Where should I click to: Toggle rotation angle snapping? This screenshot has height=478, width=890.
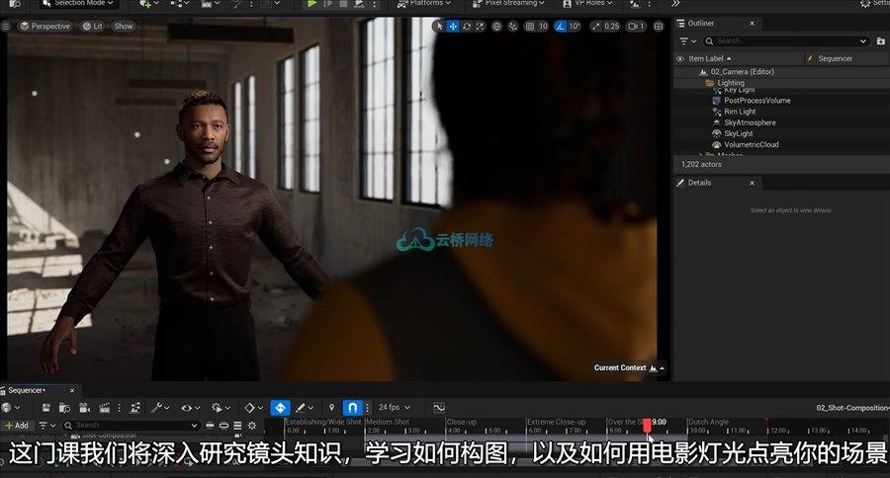click(x=561, y=26)
